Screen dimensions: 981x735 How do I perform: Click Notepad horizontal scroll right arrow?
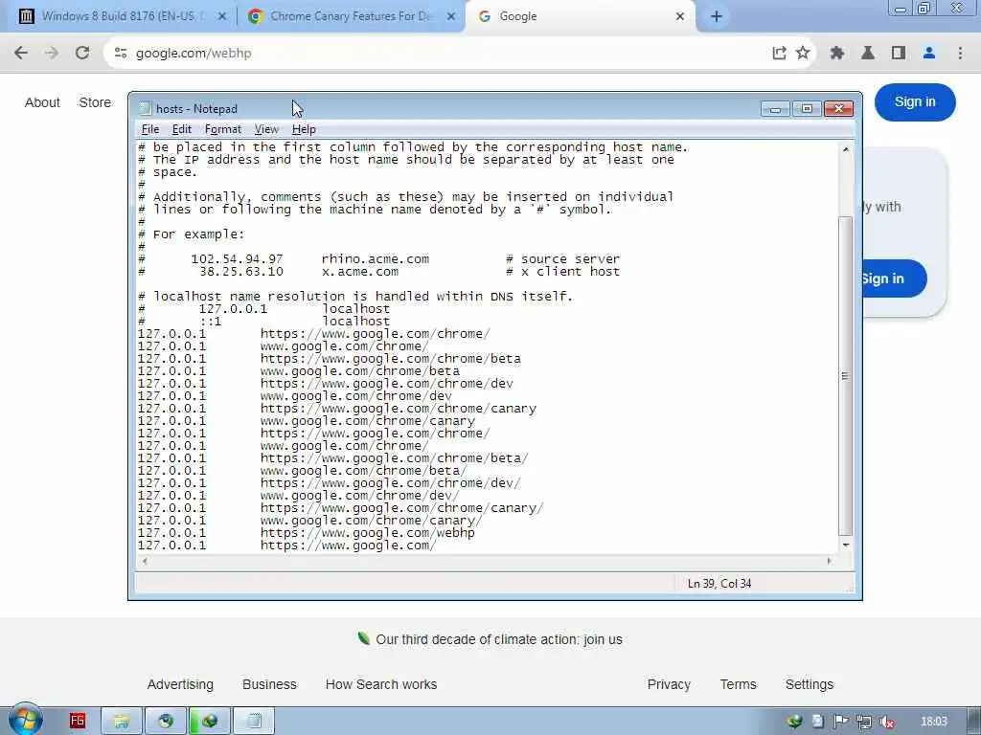pos(829,561)
